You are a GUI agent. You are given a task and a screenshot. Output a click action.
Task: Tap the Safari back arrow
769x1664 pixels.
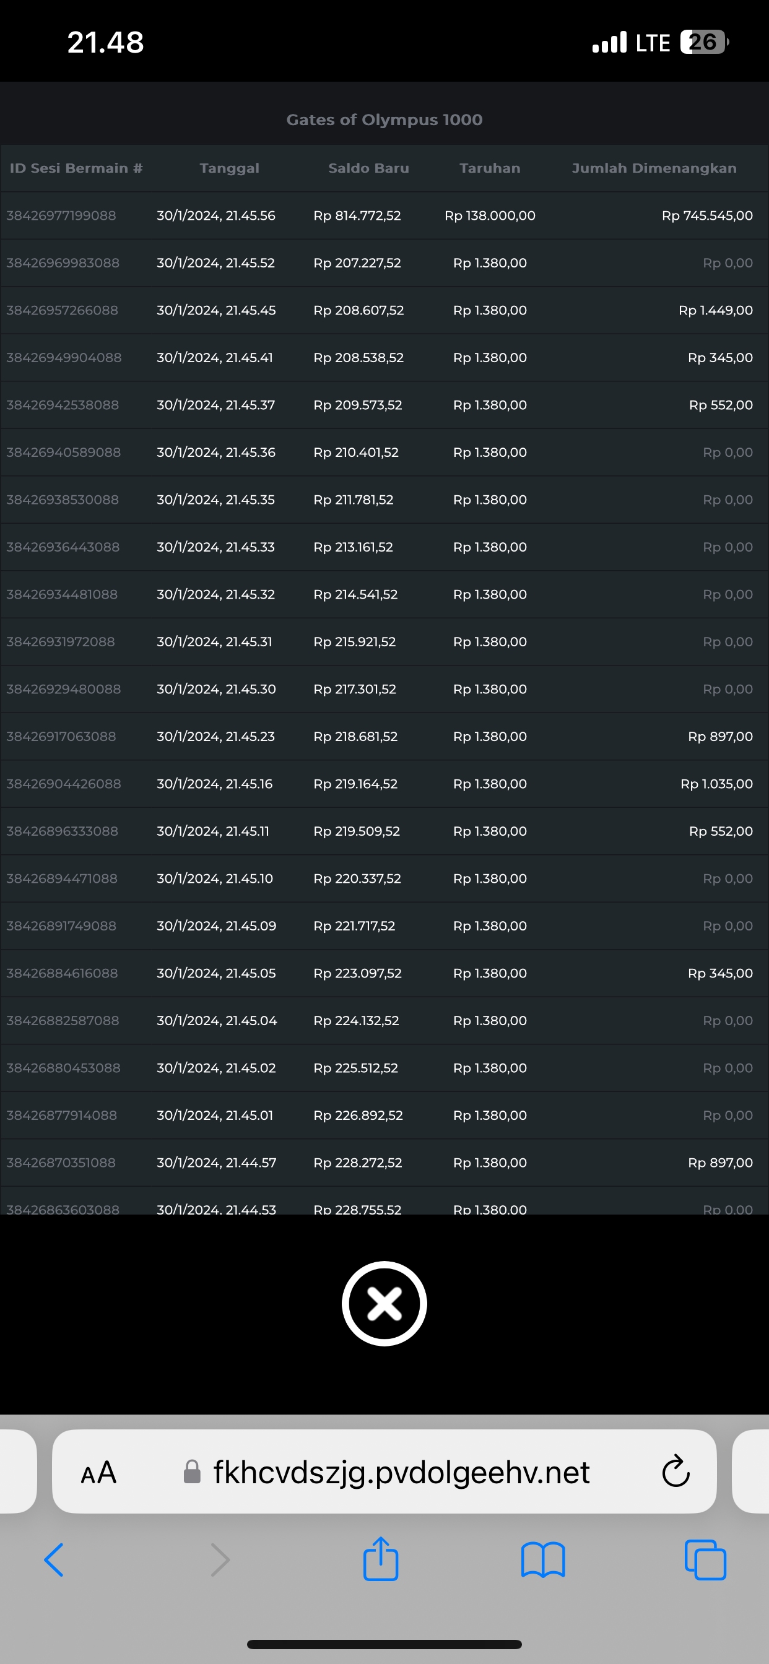54,1560
